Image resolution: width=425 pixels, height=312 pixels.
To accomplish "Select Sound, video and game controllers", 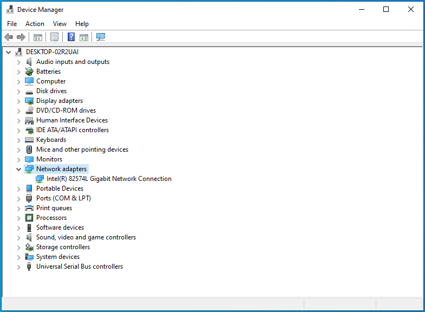I will point(86,237).
